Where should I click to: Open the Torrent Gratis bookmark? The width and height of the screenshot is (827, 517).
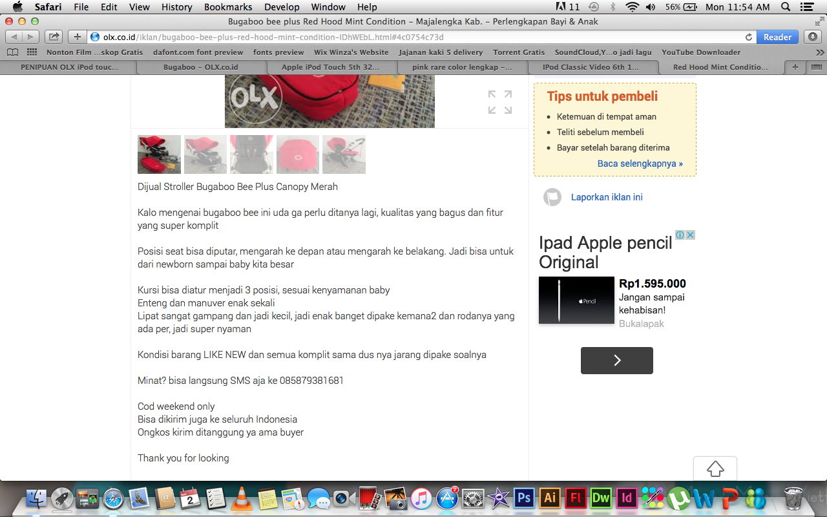click(519, 52)
